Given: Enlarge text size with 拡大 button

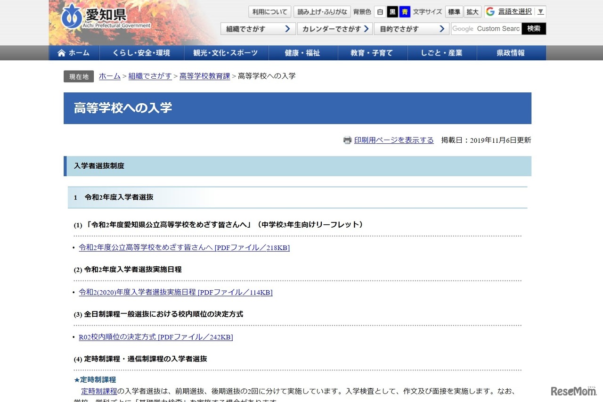Looking at the screenshot, I should [473, 12].
